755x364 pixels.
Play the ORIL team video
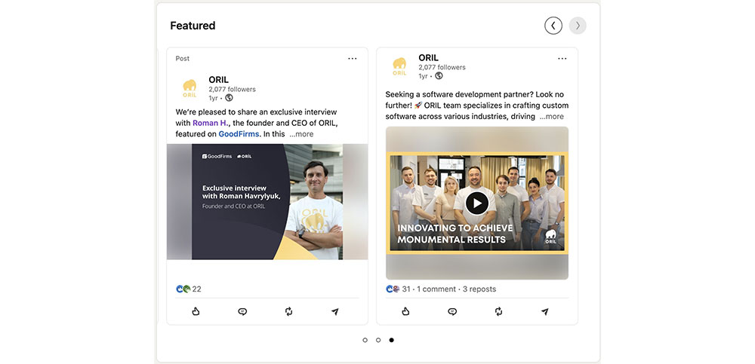(476, 203)
